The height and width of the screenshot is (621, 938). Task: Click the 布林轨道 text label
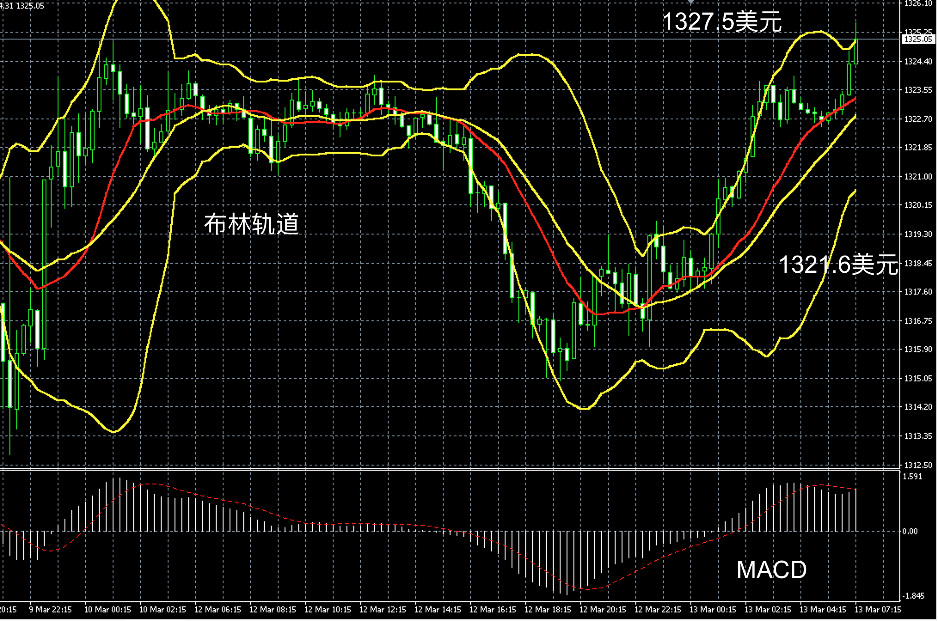[x=251, y=224]
